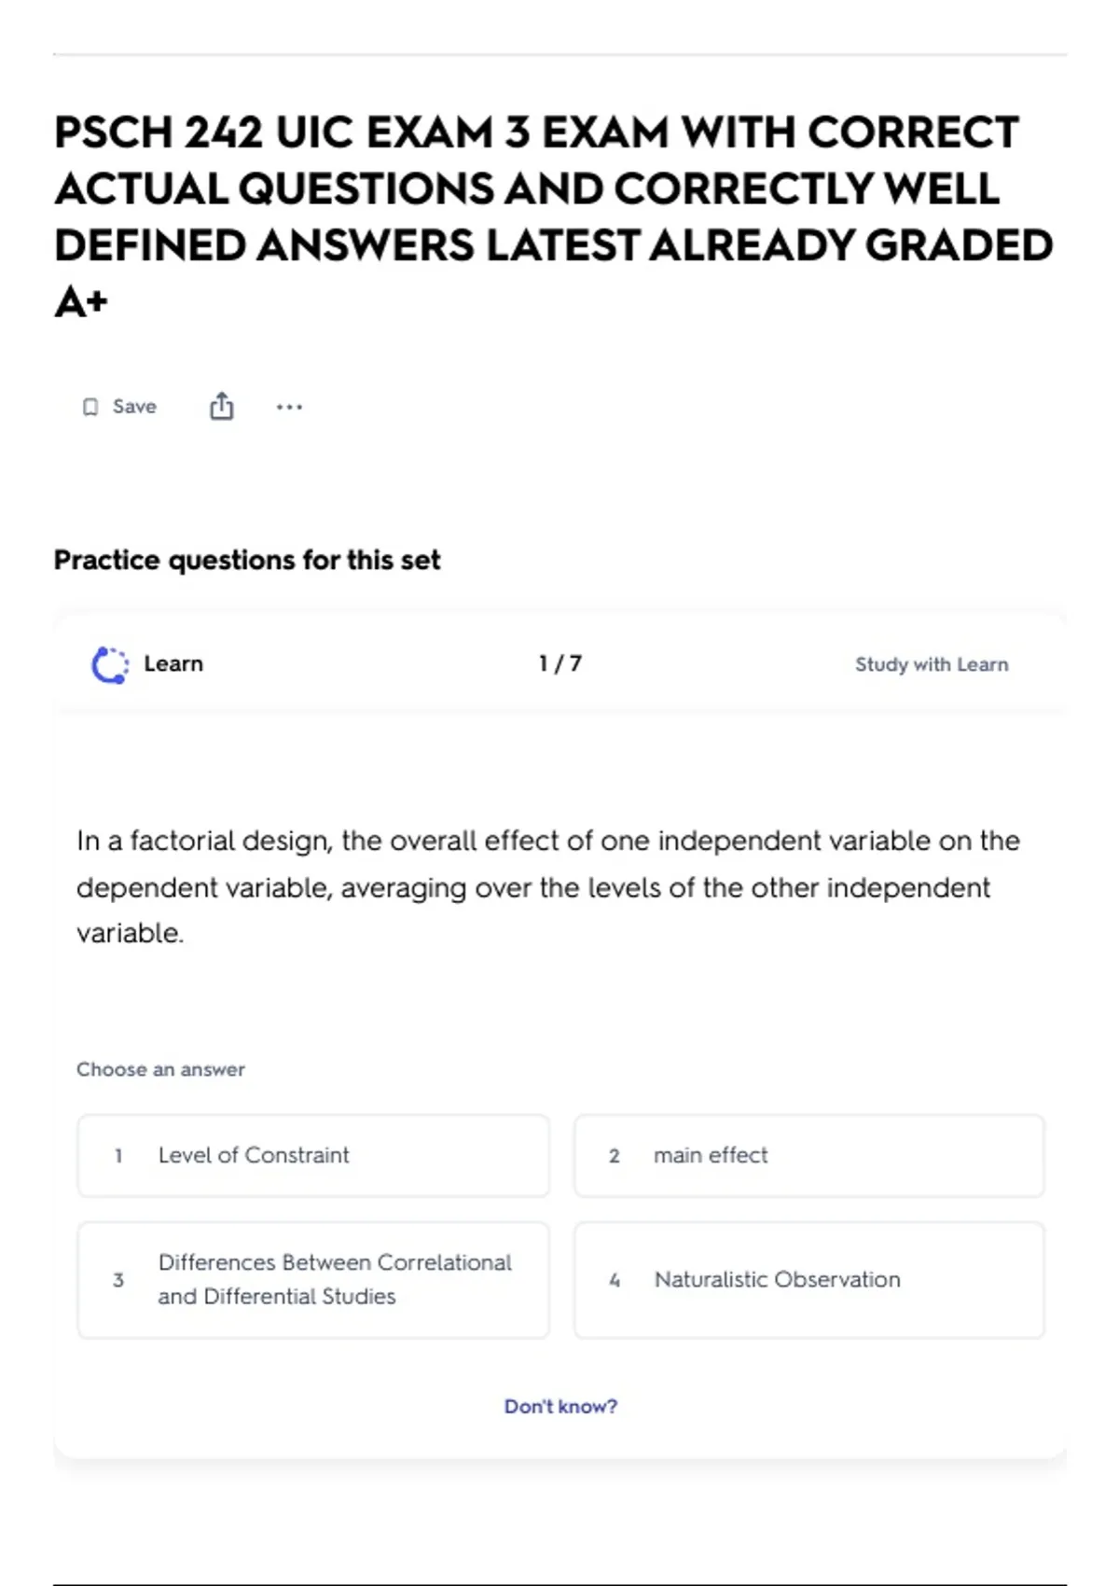
Task: Click number 4 badge beside Naturalistic Observation
Action: pos(615,1280)
